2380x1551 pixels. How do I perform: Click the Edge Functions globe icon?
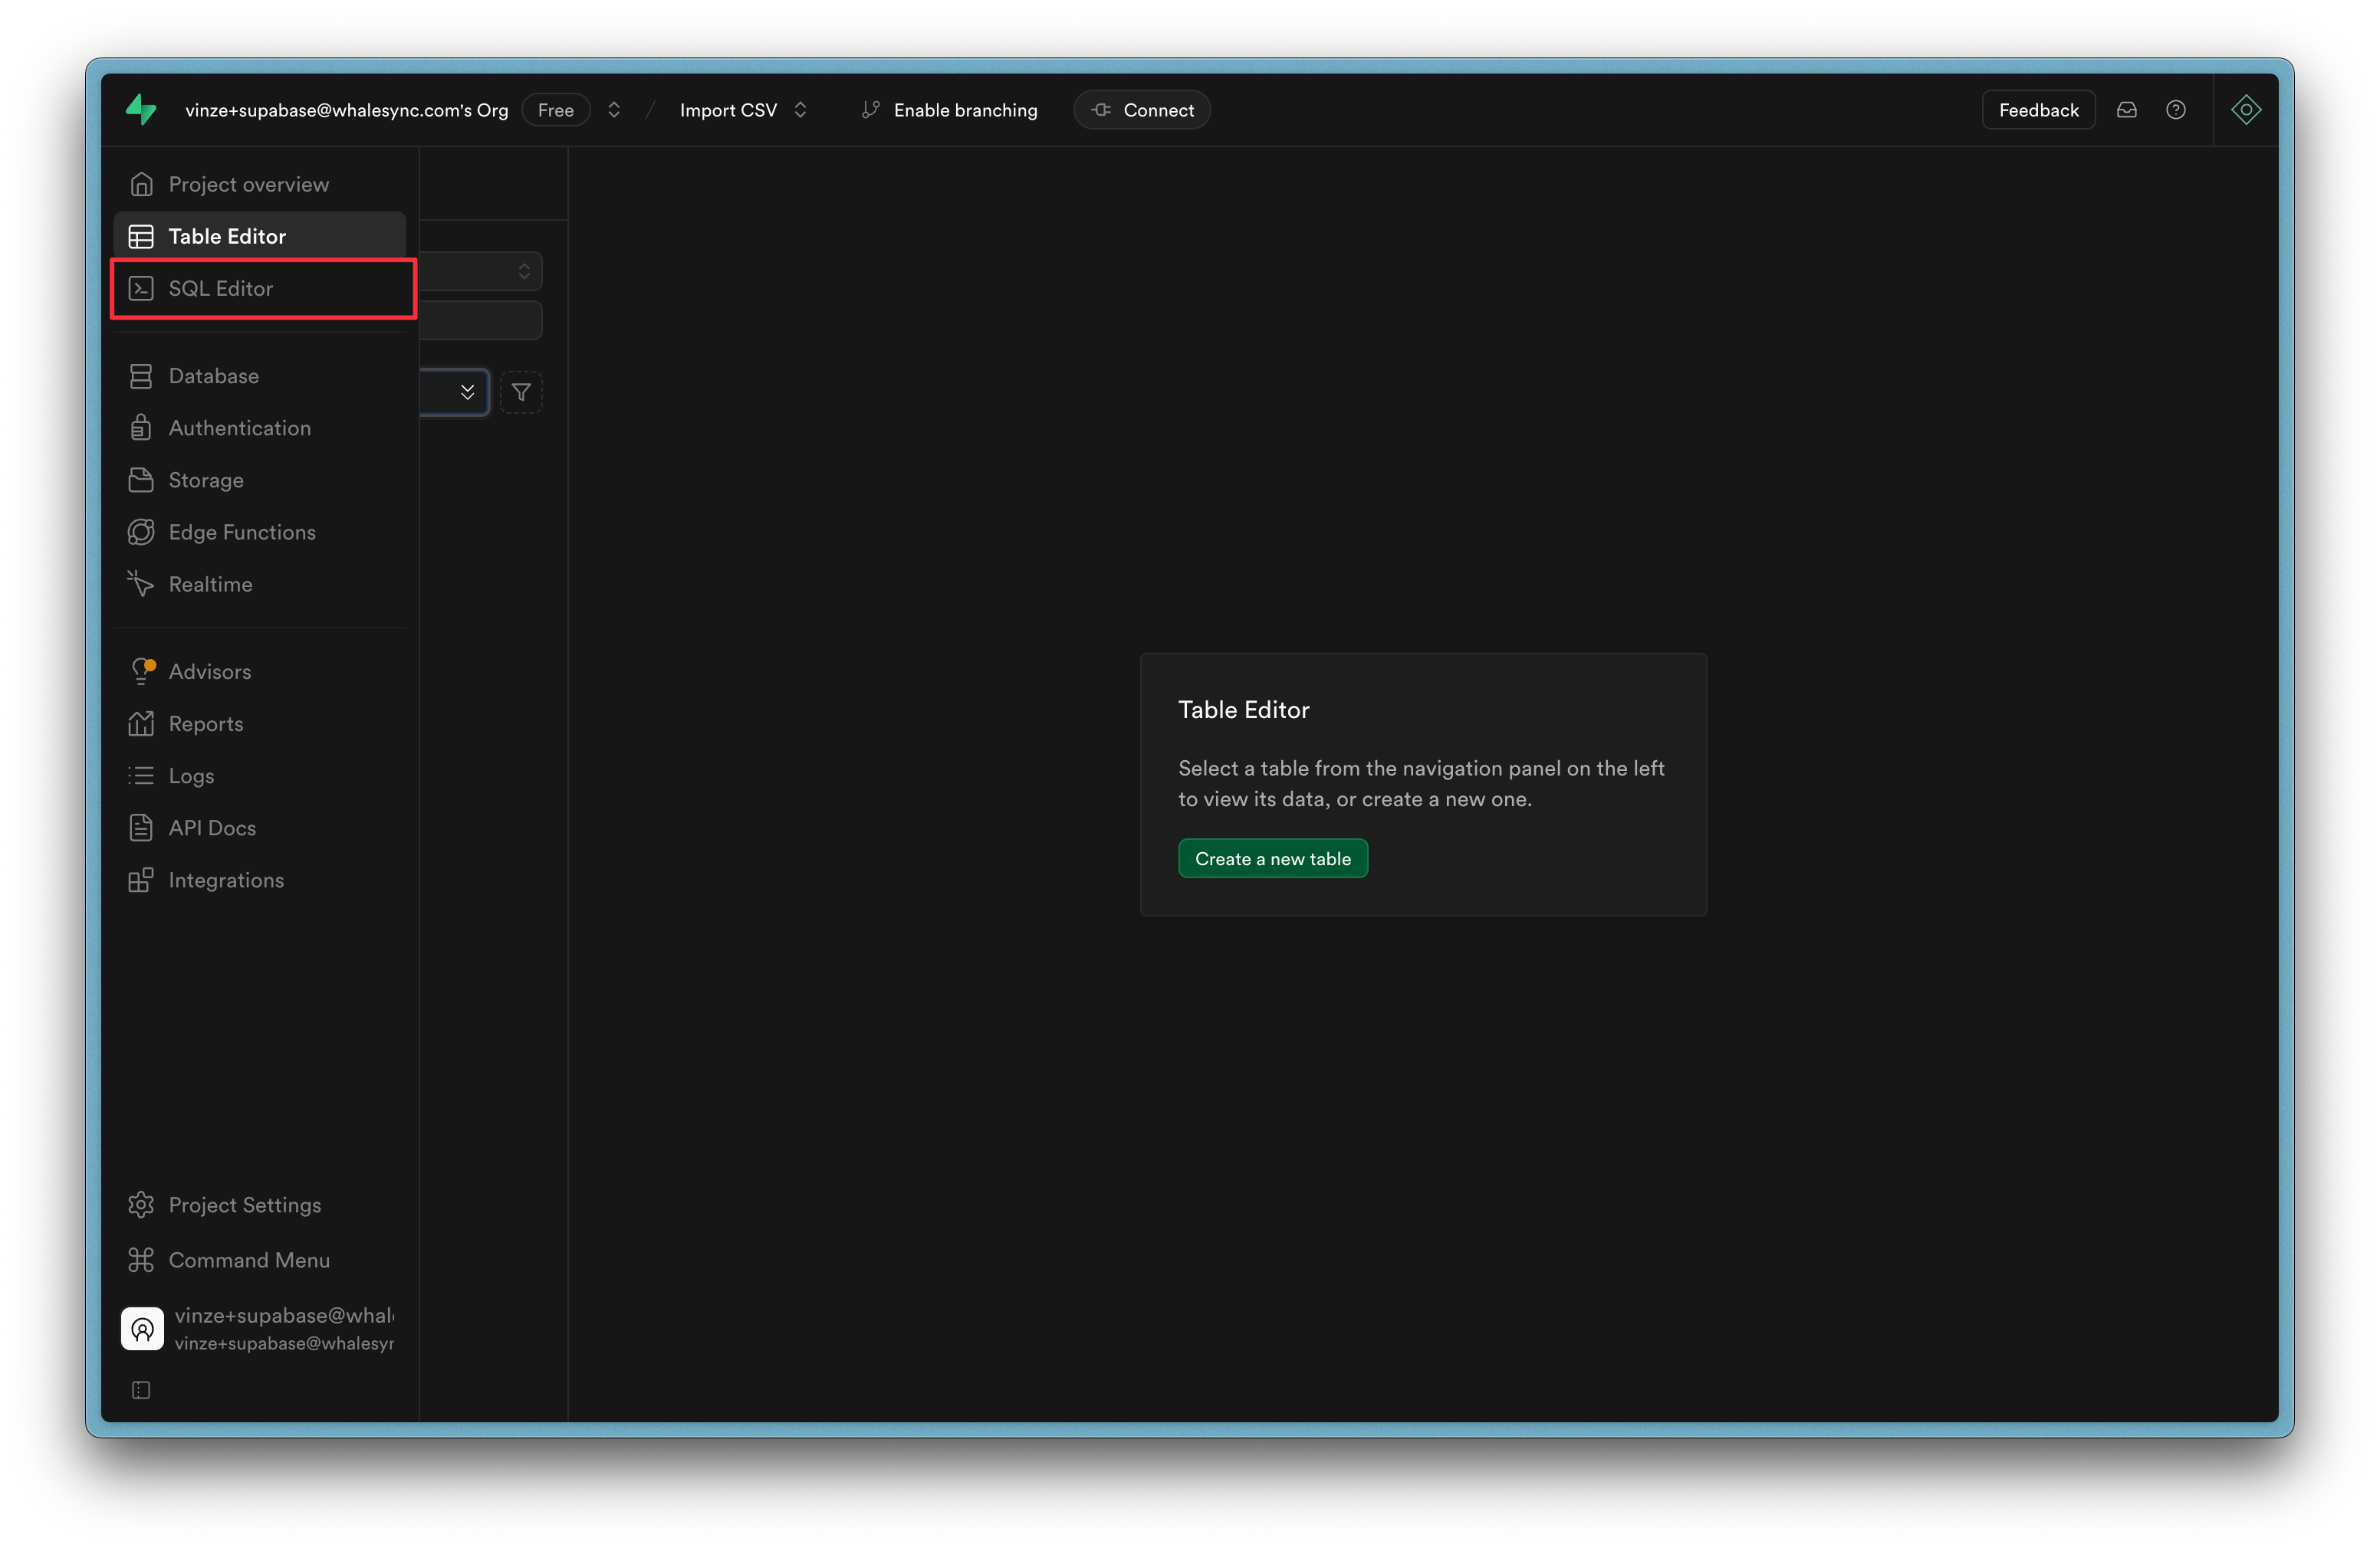click(141, 532)
